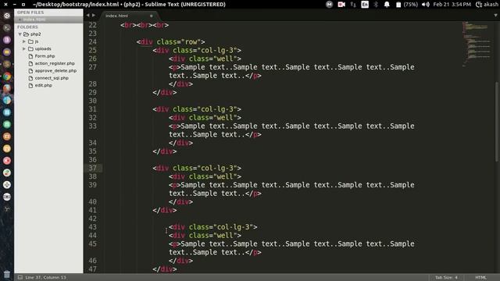500x281 pixels.
Task: Open the network connections indicator
Action: (353, 5)
